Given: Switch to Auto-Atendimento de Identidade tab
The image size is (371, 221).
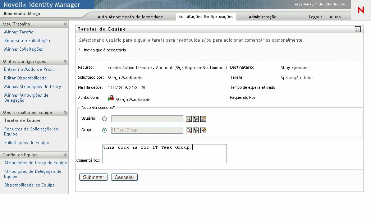Looking at the screenshot, I should pyautogui.click(x=130, y=17).
